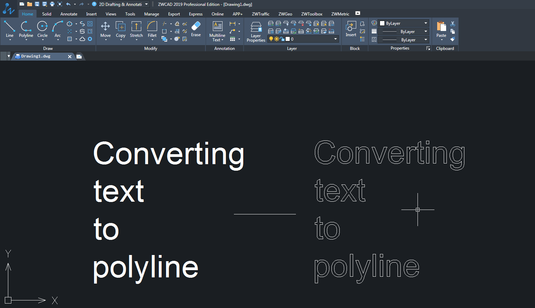The width and height of the screenshot is (535, 308).
Task: Switch to the Annotate ribbon tab
Action: coord(69,14)
